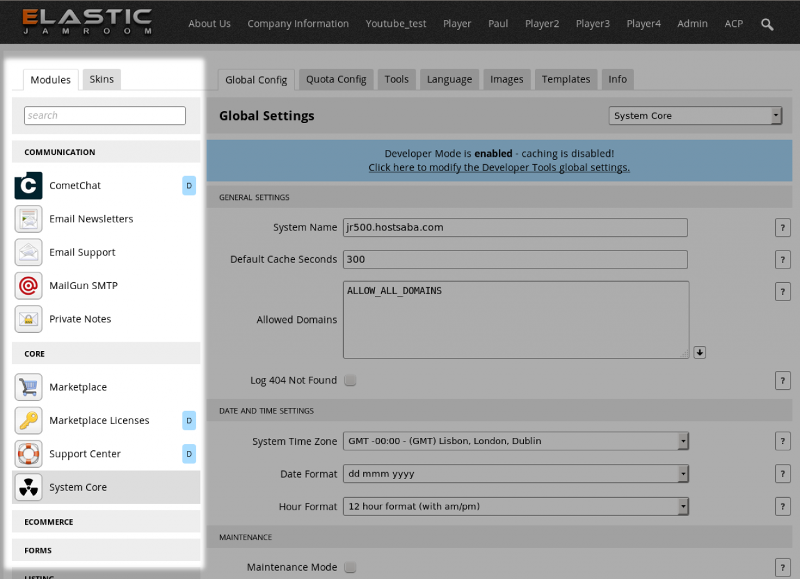800x579 pixels.
Task: Select the Marketplace Licenses key icon
Action: click(29, 420)
